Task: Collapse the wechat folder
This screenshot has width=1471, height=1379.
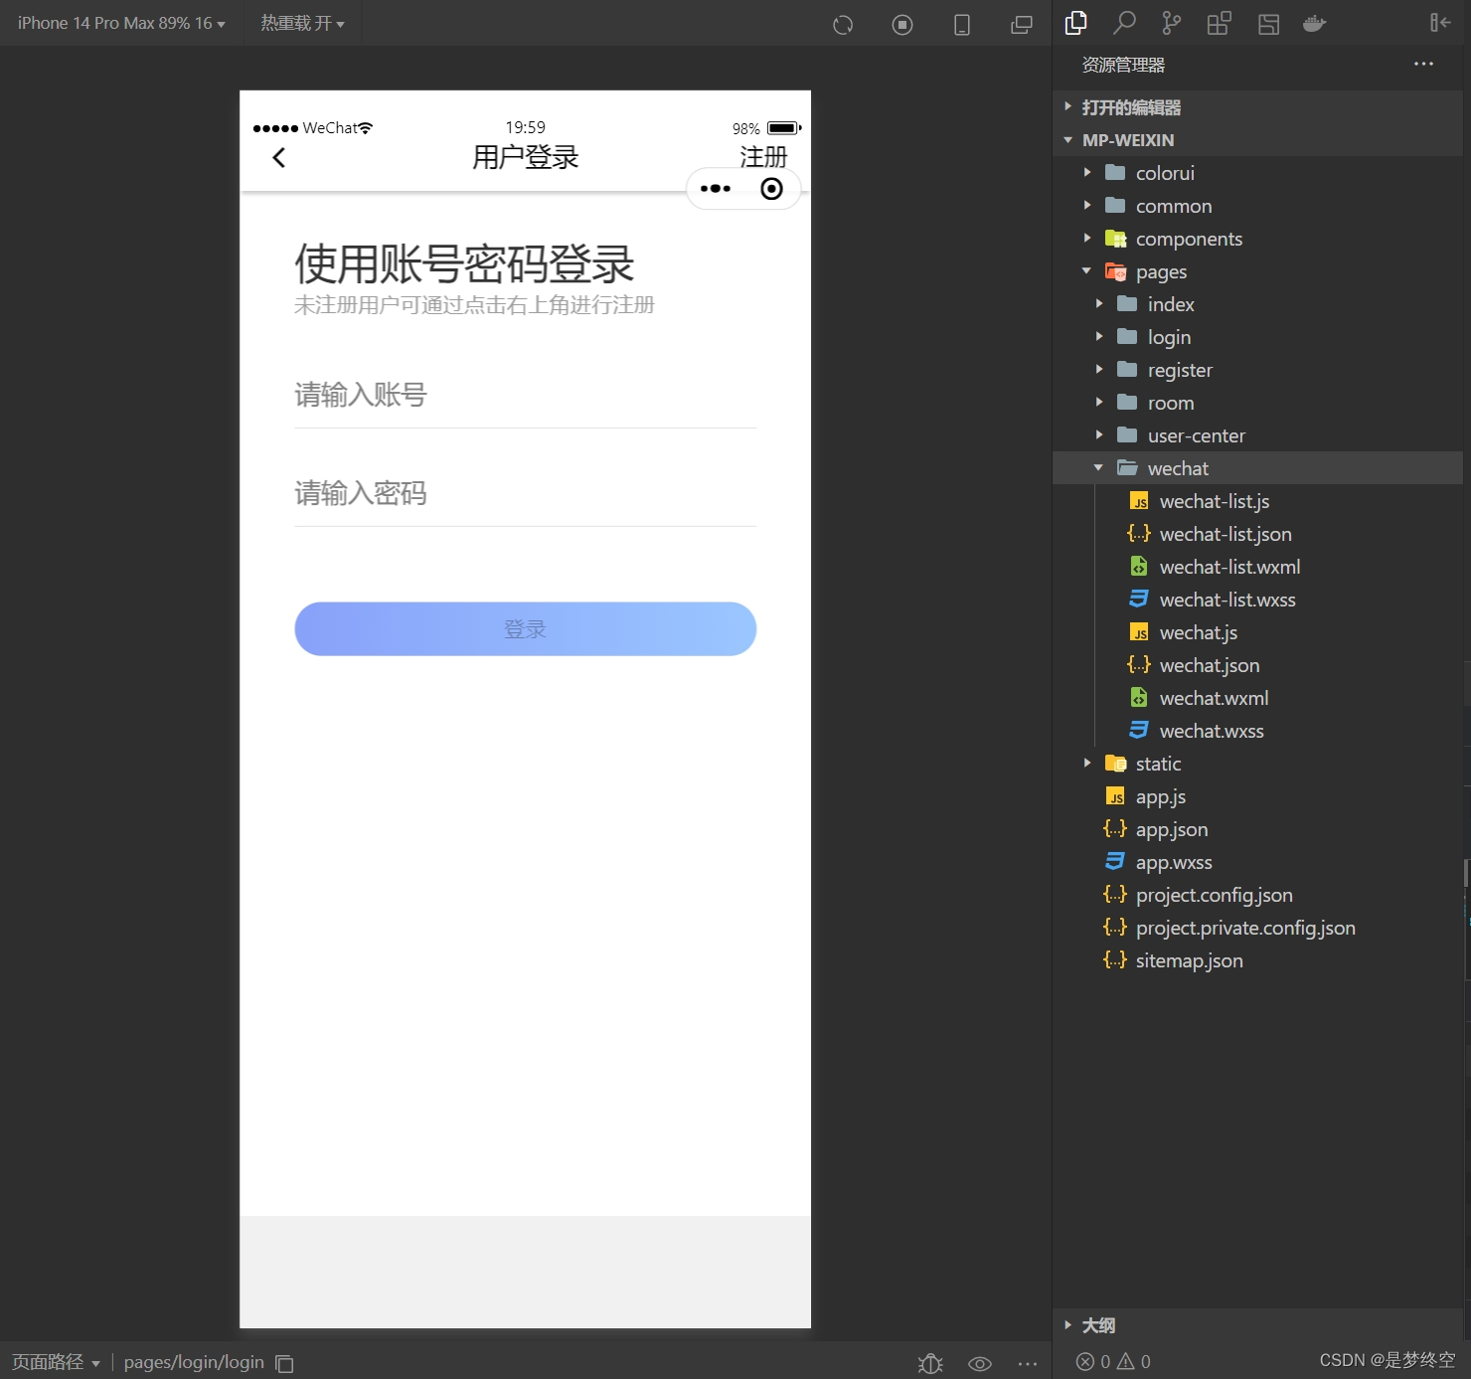Action: pyautogui.click(x=1257, y=468)
